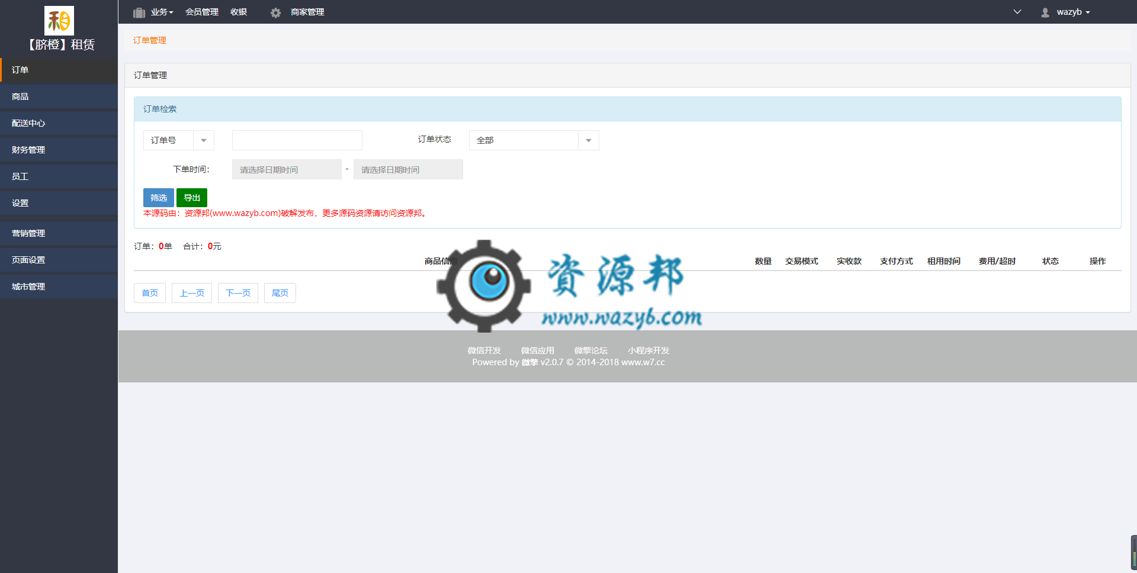Select 设置 in the sidebar
1137x573 pixels.
[59, 203]
